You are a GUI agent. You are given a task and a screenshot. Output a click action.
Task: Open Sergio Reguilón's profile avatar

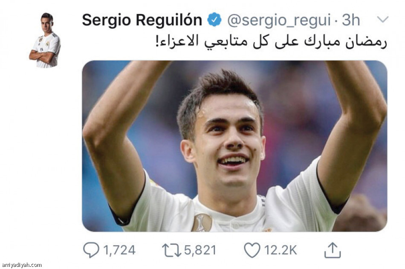coord(45,40)
